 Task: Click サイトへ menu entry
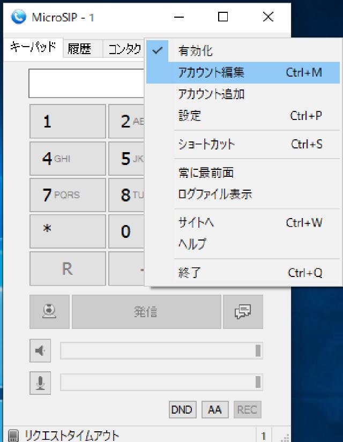[243, 223]
